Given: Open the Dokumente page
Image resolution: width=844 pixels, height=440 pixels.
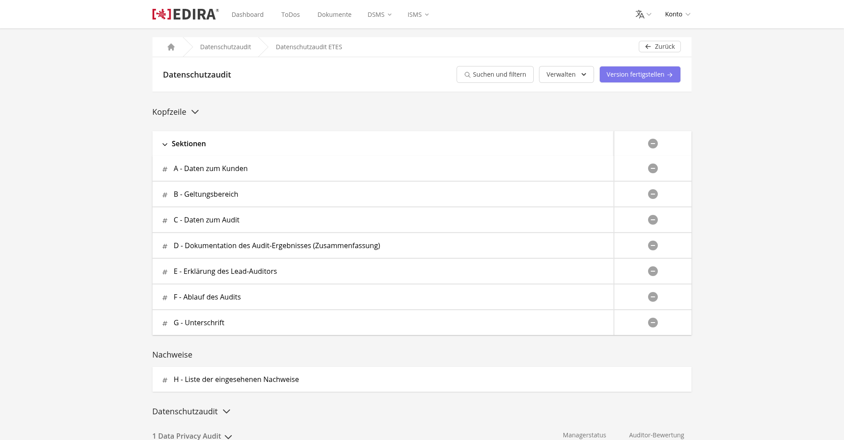Looking at the screenshot, I should (334, 15).
